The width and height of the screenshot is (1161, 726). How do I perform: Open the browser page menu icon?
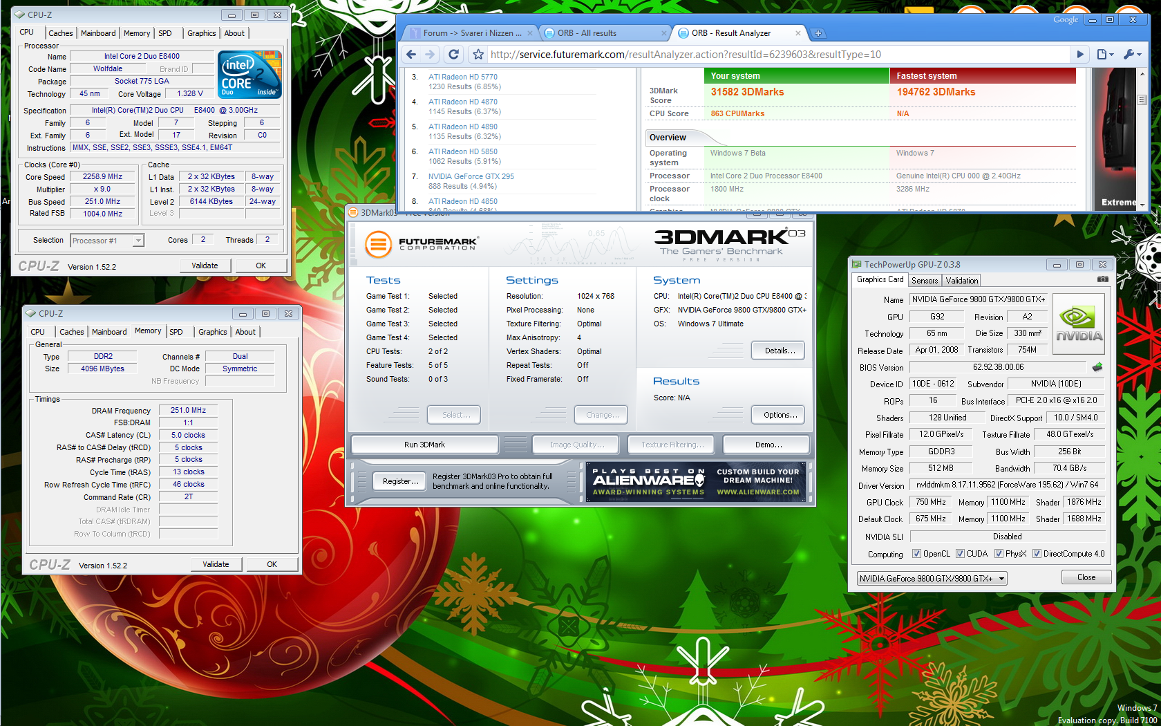pos(1105,55)
